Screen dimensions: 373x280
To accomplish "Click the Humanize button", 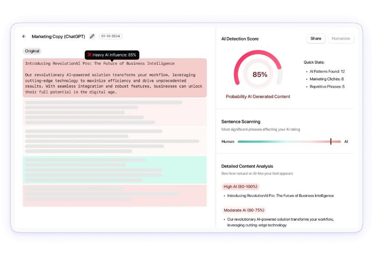I will coord(341,39).
